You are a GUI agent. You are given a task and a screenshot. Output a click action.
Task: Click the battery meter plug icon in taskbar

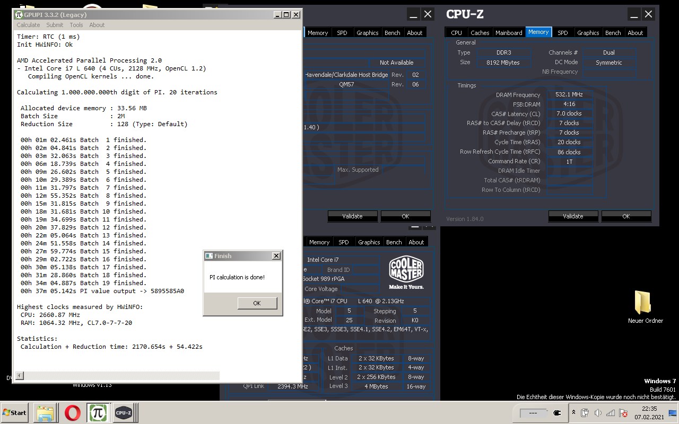click(x=558, y=412)
